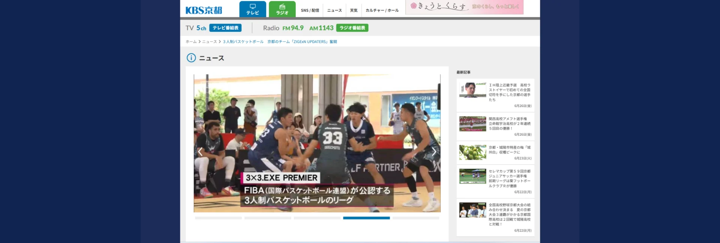Open ＩＨ陸上近畿予選 article thumbnail
The image size is (720, 243).
tap(472, 90)
